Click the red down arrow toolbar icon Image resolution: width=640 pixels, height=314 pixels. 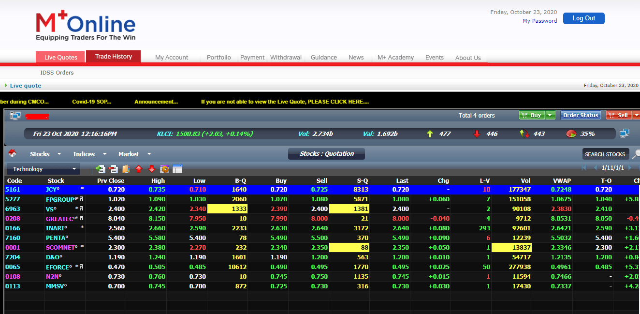coord(151,169)
